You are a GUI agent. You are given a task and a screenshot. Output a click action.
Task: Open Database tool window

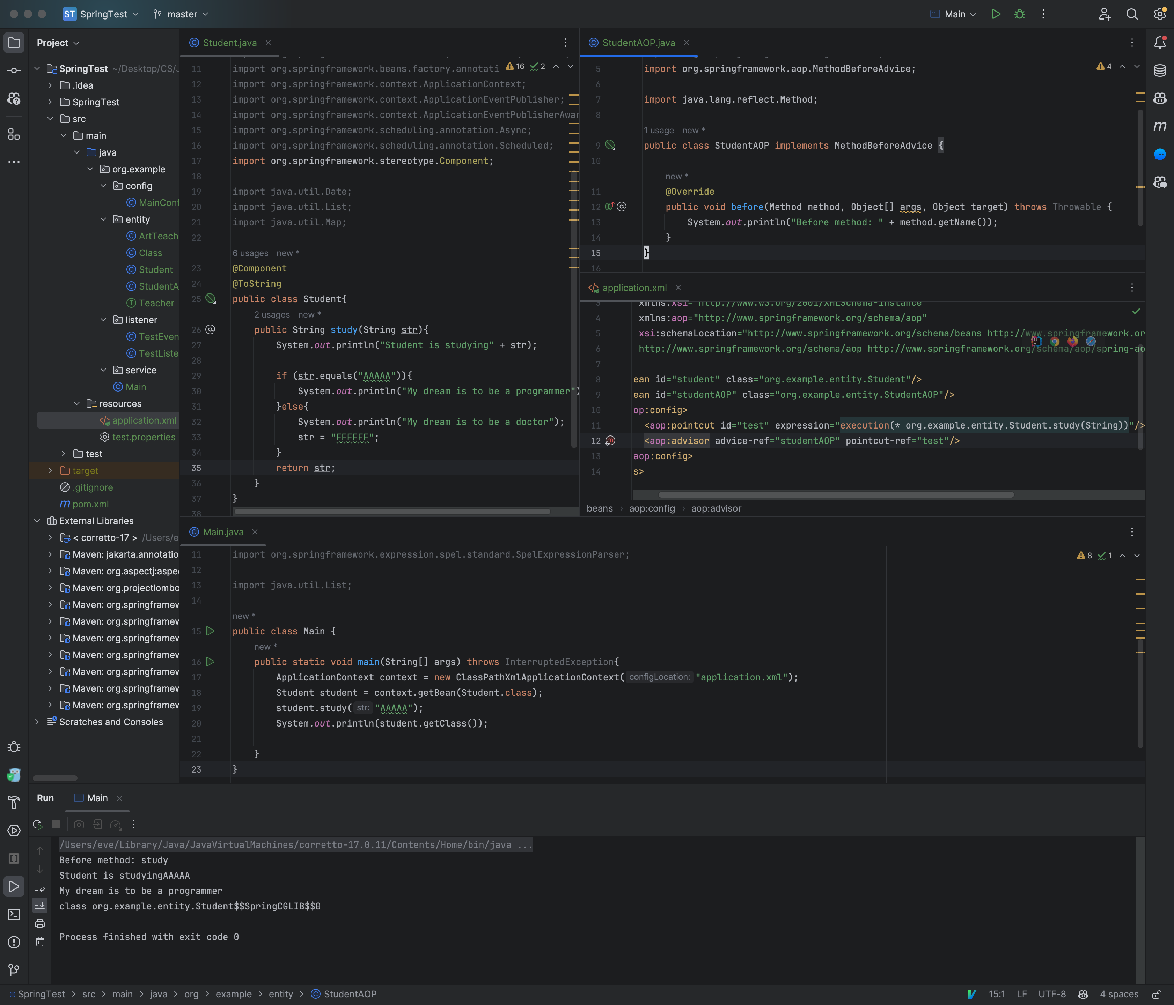(1159, 71)
